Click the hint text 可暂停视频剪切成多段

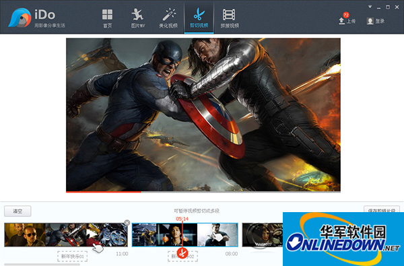pos(197,211)
